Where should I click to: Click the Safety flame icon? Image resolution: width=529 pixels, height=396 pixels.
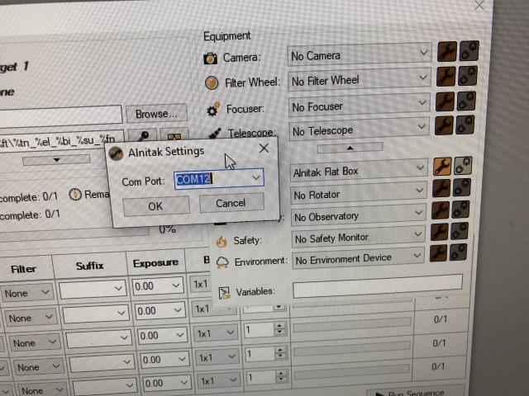(x=222, y=241)
